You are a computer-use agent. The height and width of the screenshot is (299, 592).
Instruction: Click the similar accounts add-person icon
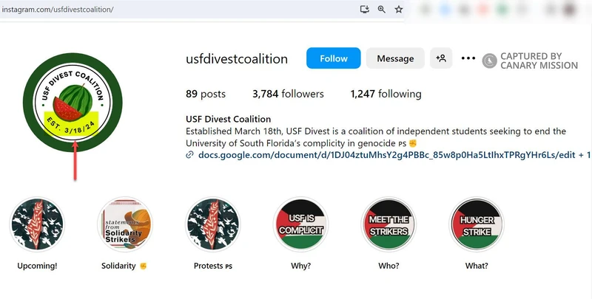click(441, 58)
